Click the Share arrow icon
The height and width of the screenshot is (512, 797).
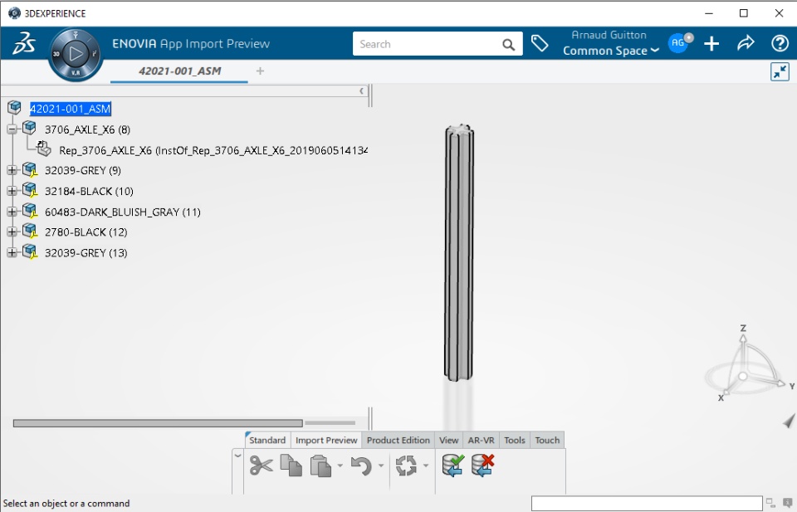(x=746, y=43)
